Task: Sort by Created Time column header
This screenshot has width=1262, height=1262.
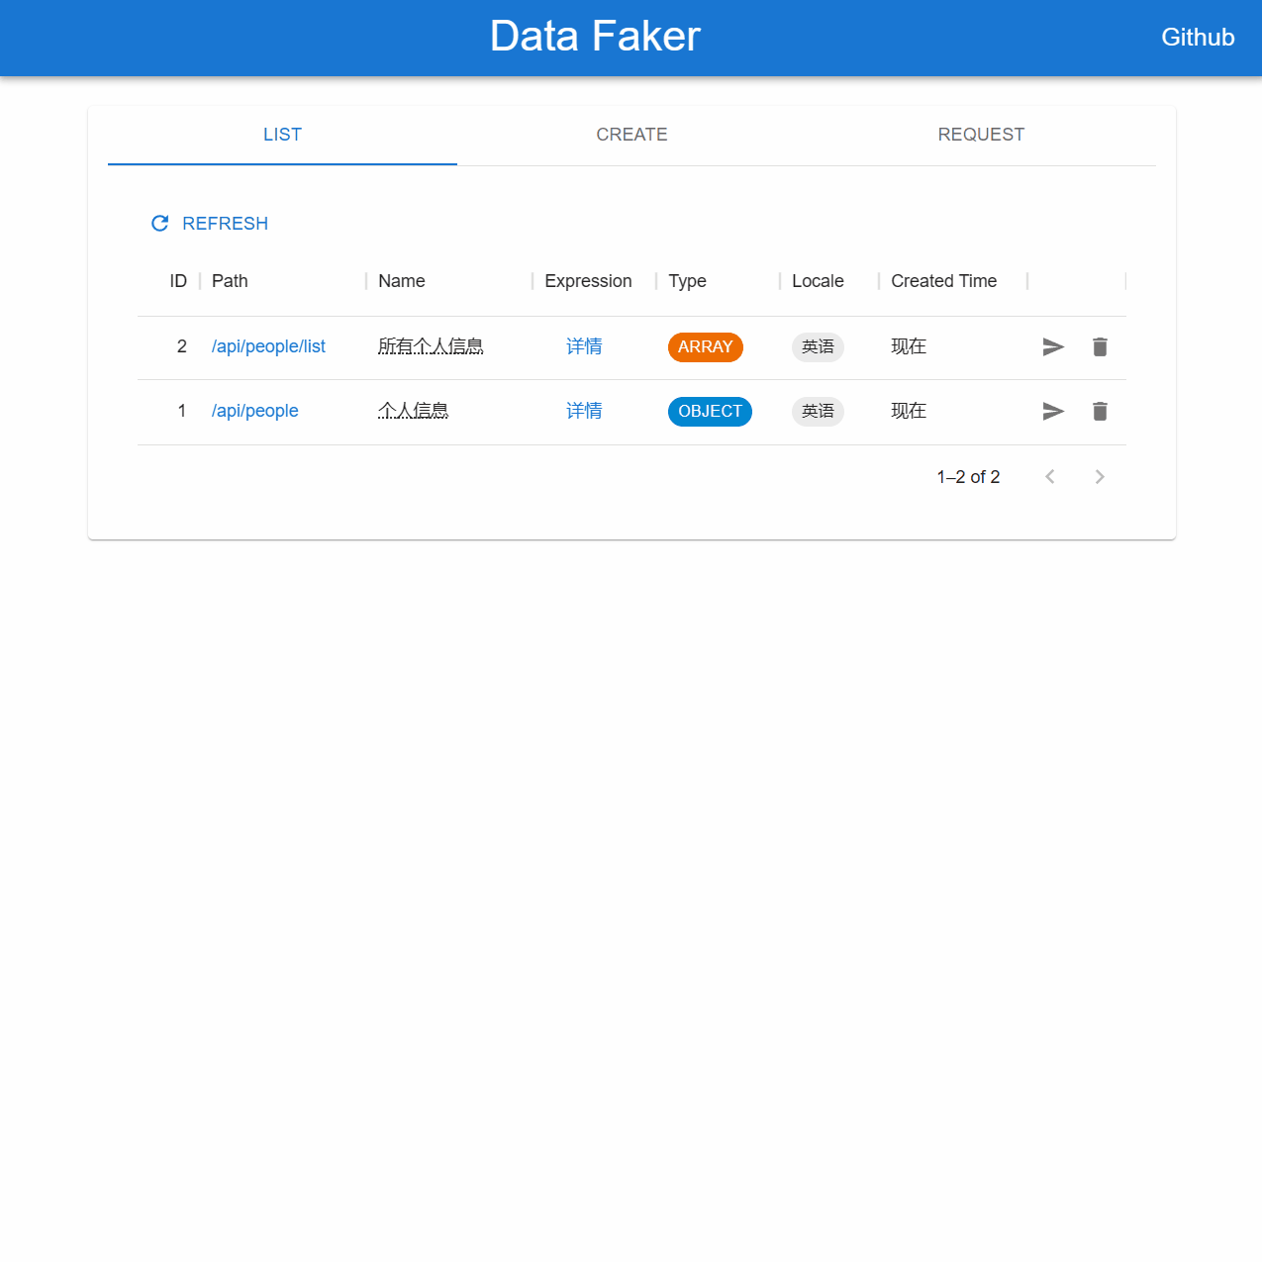Action: point(943,281)
